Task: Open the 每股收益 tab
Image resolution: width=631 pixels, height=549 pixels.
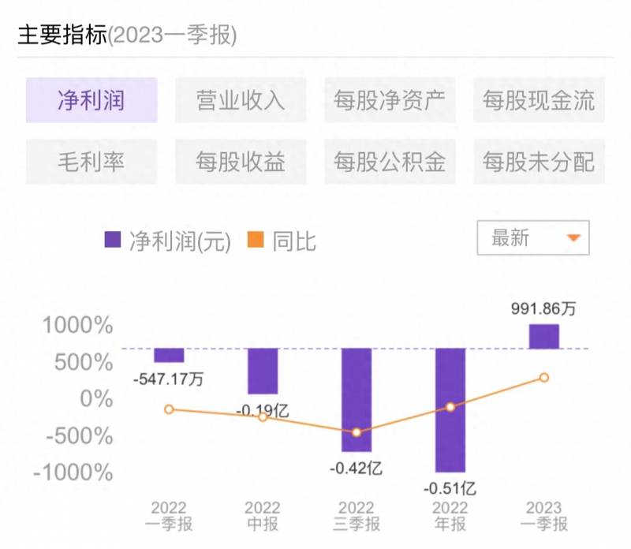Action: click(241, 162)
